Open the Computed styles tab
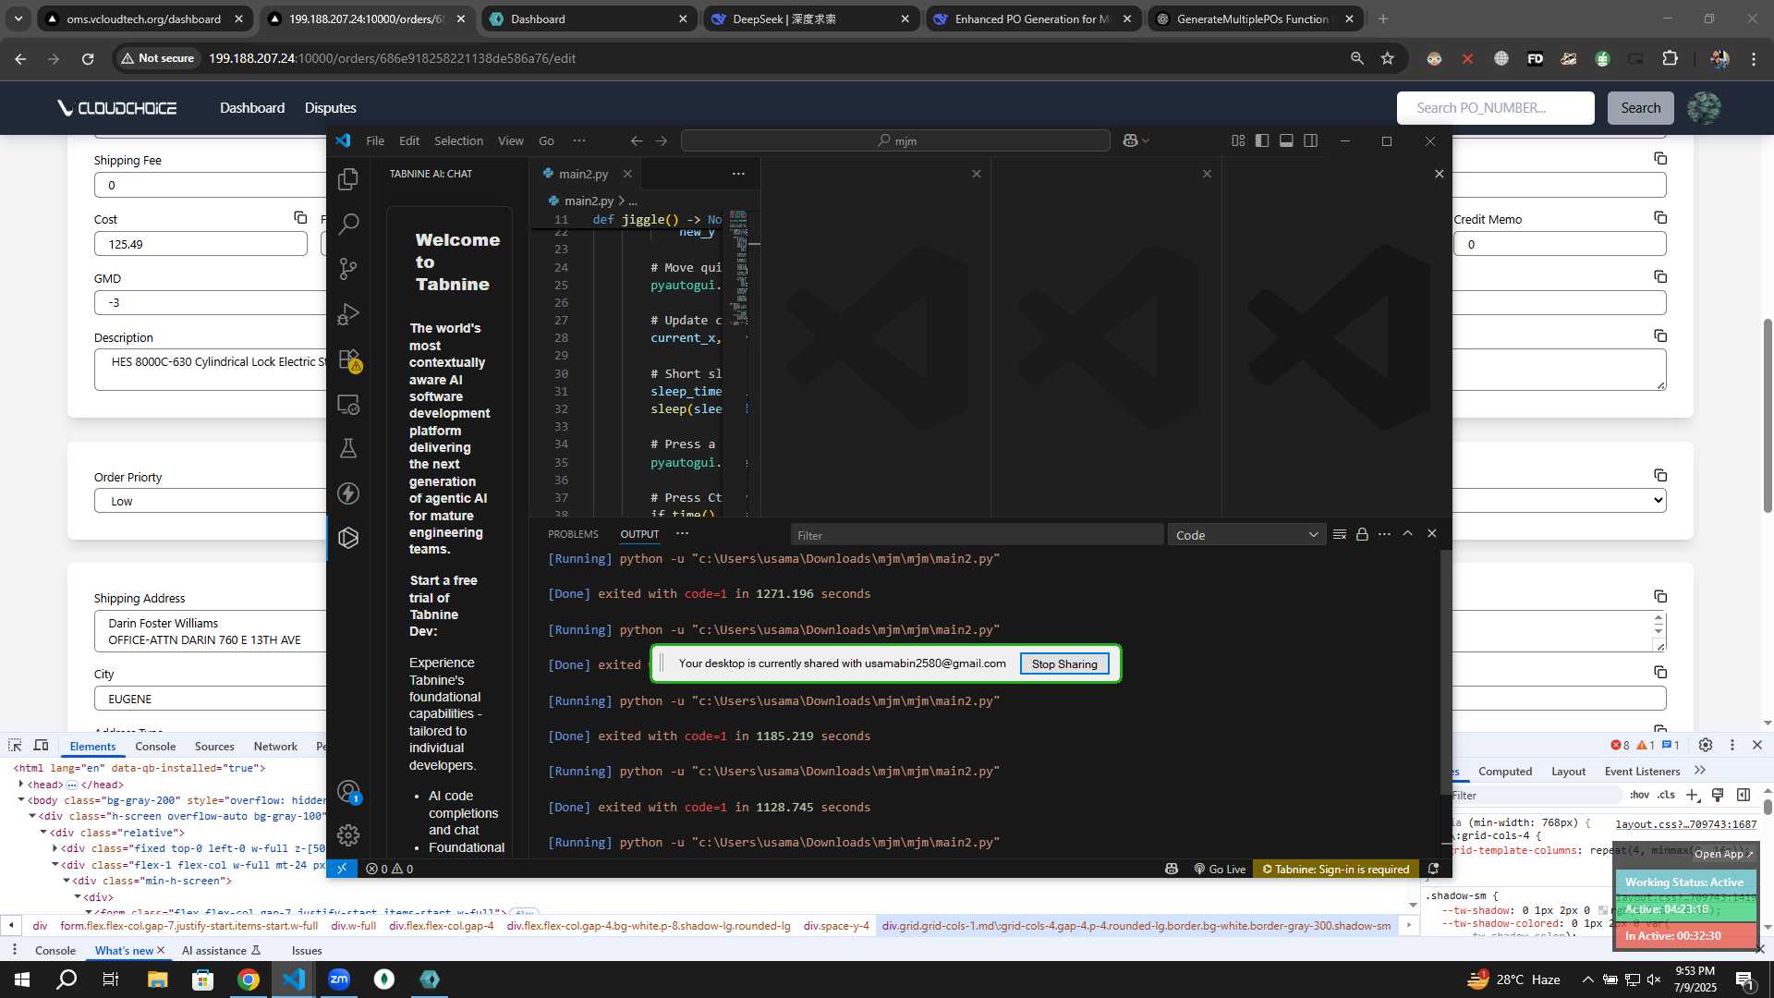This screenshot has height=998, width=1774. (1504, 771)
